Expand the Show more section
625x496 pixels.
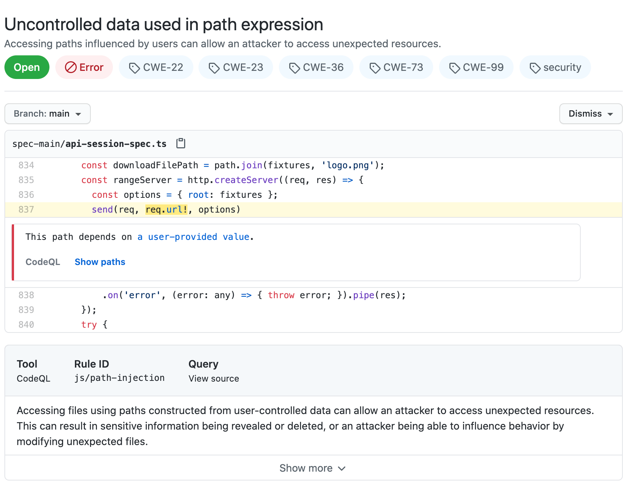click(312, 468)
